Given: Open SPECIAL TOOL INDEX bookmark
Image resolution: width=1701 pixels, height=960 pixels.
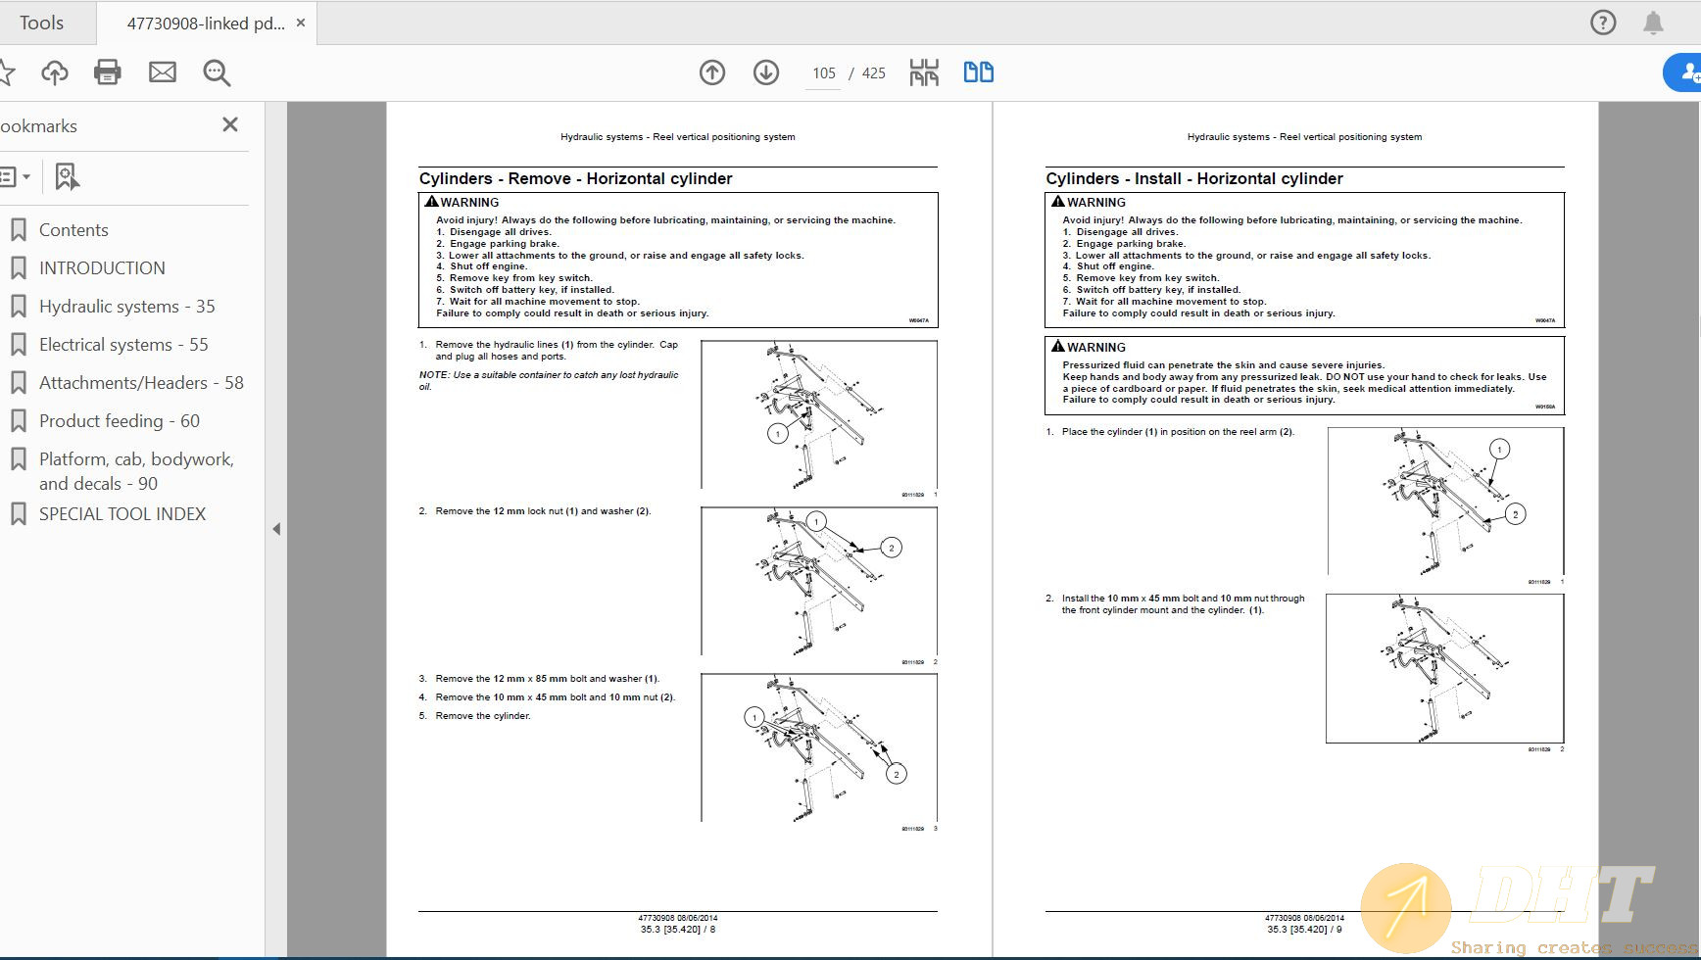Looking at the screenshot, I should point(121,514).
